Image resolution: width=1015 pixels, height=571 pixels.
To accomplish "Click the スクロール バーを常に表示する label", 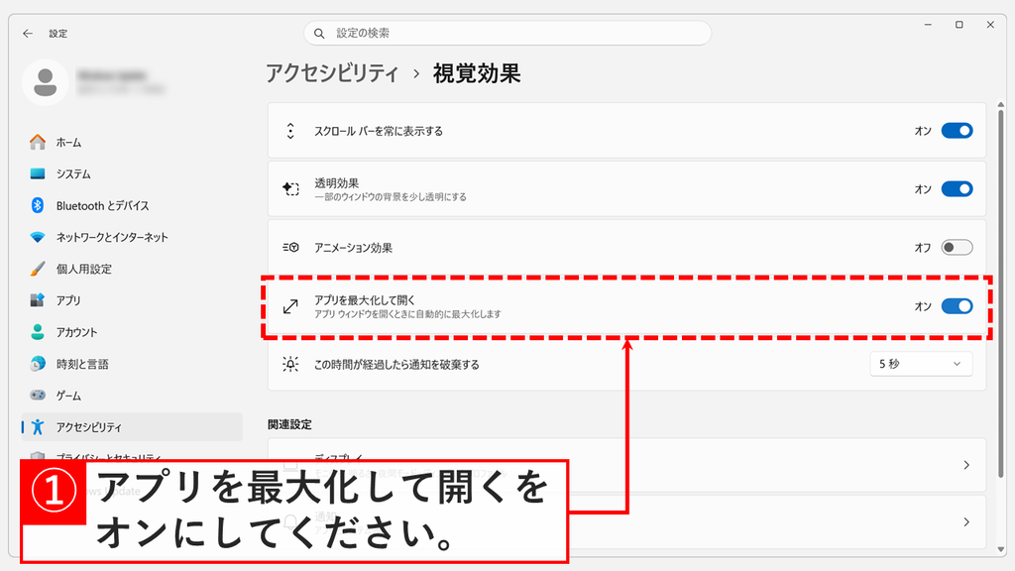I will 379,131.
